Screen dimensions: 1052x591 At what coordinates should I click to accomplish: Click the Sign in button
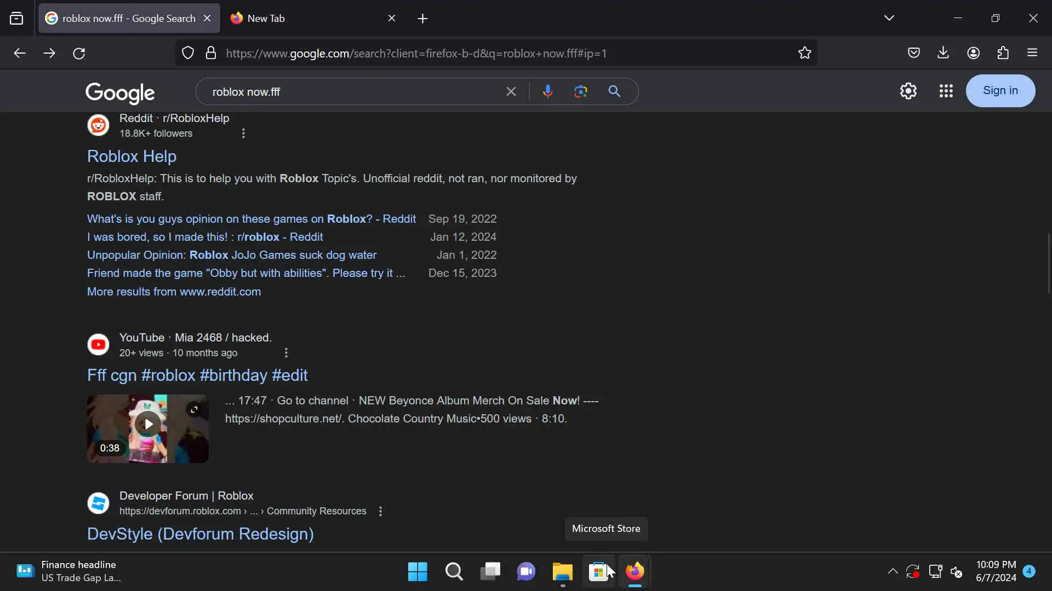coord(1000,91)
